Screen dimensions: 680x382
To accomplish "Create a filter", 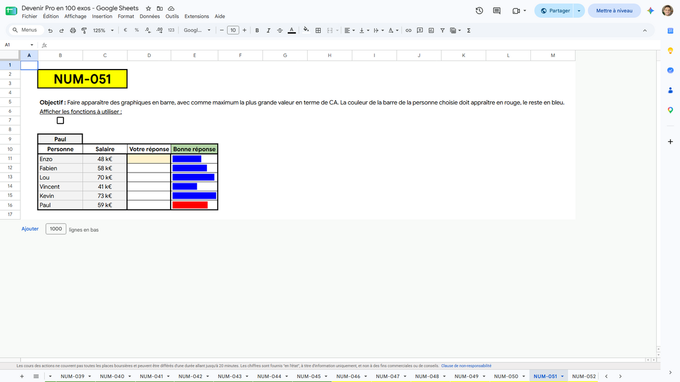I will coord(443,31).
